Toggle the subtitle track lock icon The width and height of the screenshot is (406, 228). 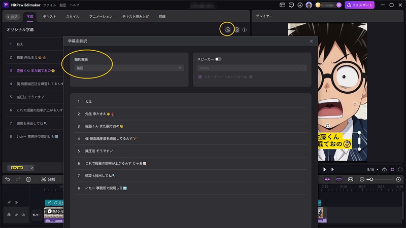9,202
